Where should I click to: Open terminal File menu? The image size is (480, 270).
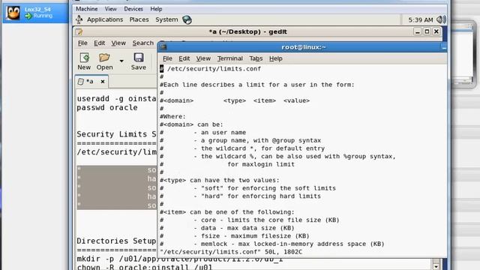click(x=167, y=58)
